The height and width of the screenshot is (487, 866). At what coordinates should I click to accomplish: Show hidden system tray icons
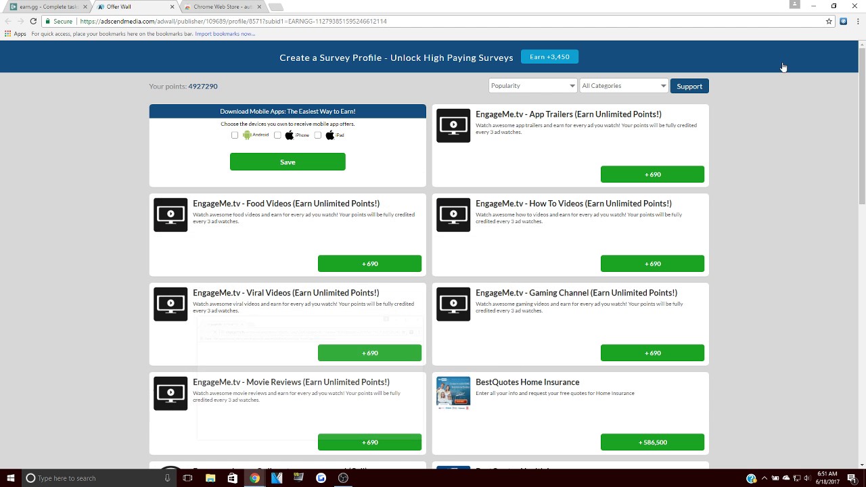(765, 478)
